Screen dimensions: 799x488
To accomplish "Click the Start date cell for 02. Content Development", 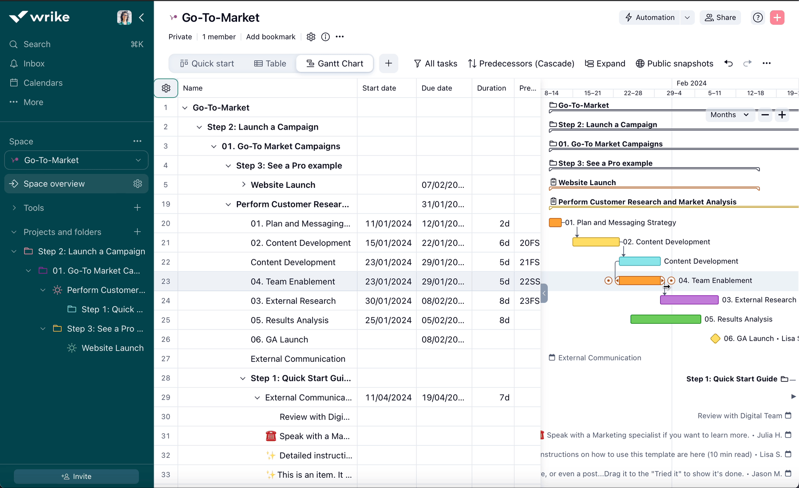I will tap(388, 242).
